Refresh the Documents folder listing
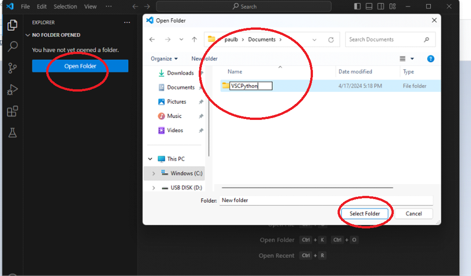471x276 pixels. (331, 40)
